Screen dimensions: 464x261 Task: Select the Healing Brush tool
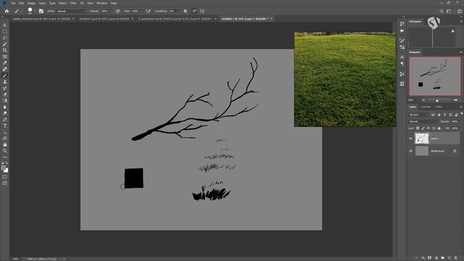tap(5, 69)
